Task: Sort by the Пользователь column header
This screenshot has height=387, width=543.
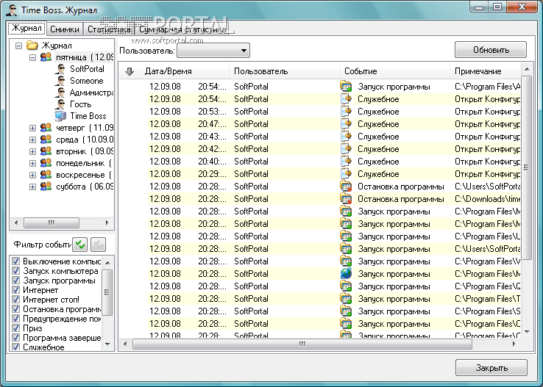Action: pos(284,71)
